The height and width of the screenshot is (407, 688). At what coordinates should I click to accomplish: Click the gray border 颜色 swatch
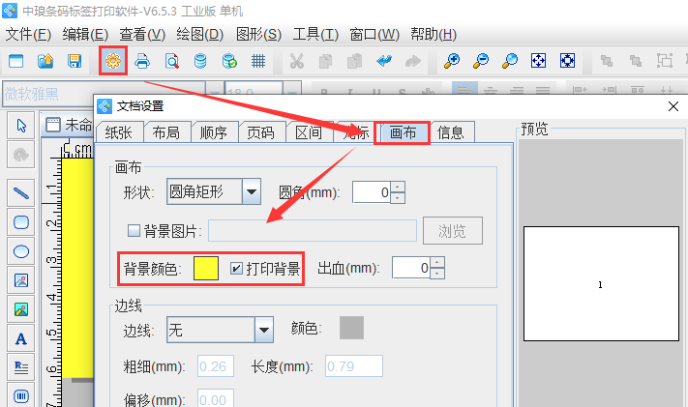[x=351, y=328]
